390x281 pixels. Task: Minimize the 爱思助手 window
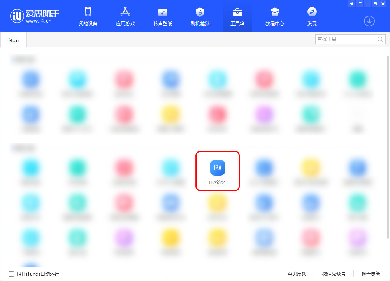367,4
